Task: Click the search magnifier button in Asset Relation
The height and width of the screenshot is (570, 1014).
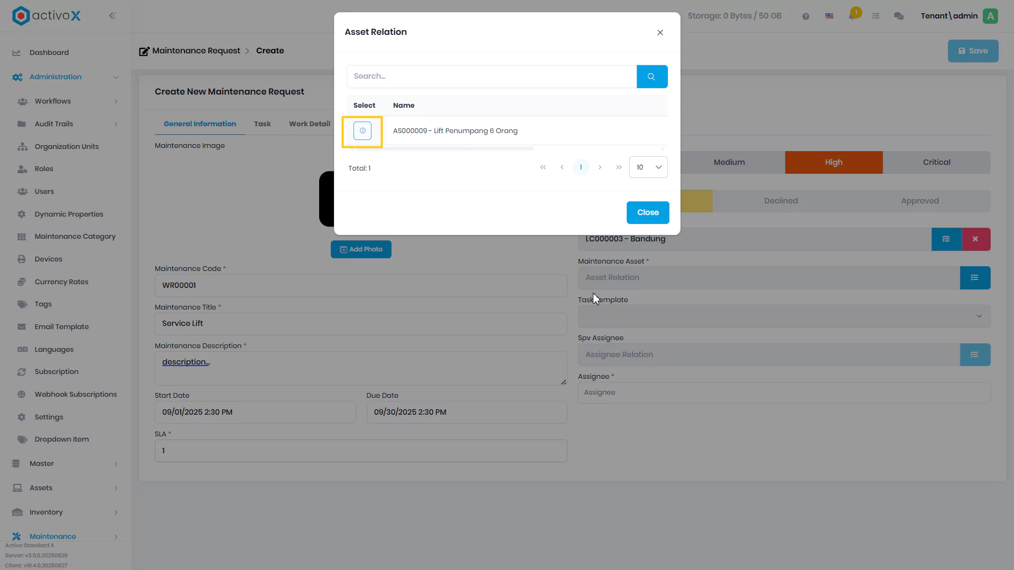Action: [652, 77]
